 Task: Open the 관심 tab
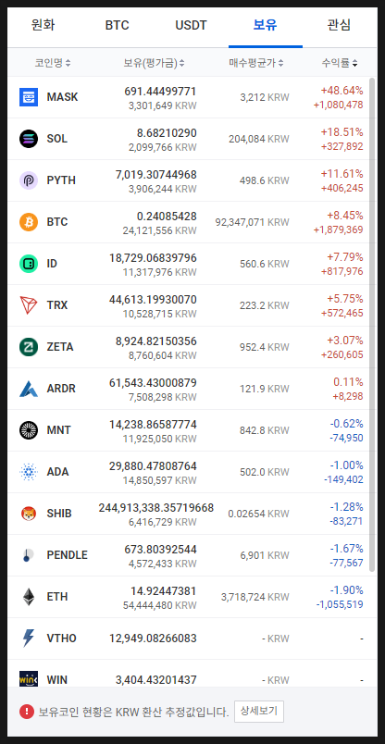(x=339, y=25)
